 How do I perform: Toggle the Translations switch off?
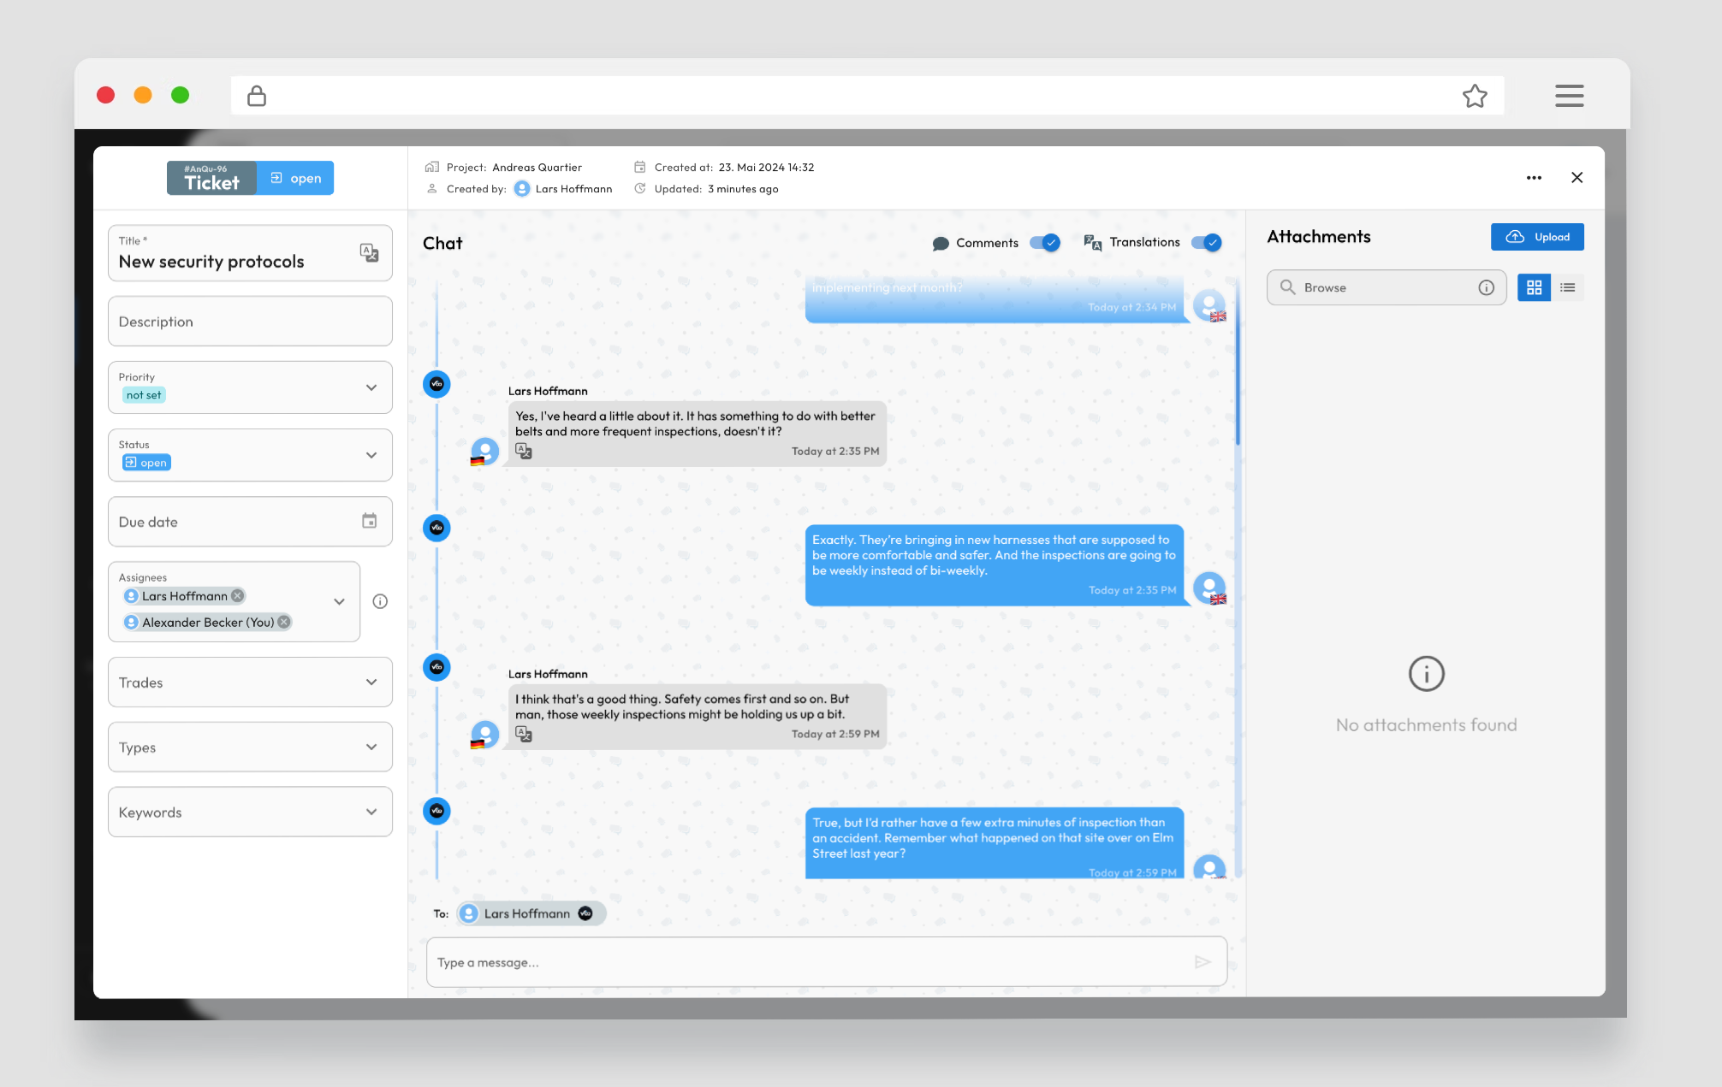1206,243
